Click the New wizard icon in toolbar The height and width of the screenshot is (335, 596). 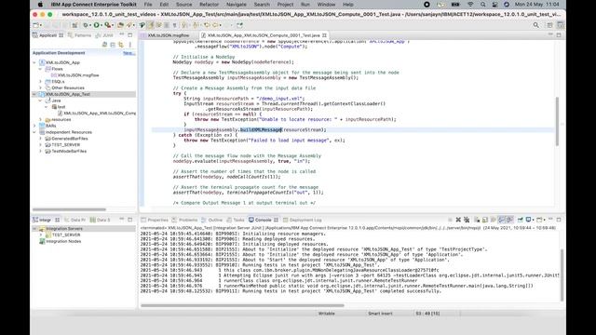coord(36,25)
